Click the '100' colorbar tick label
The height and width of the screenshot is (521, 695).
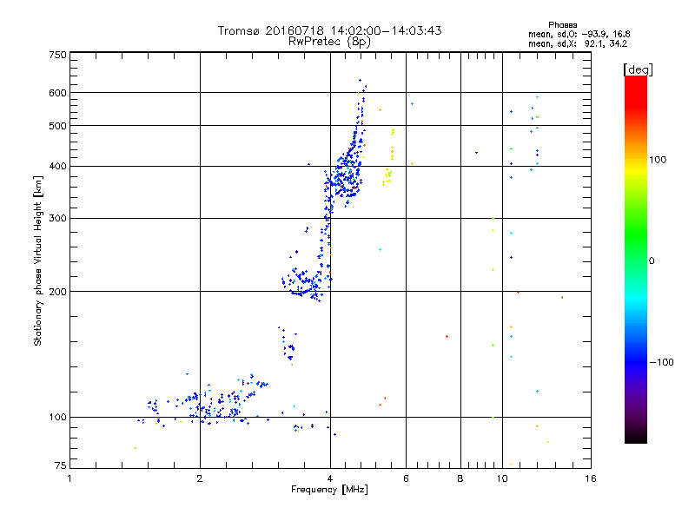point(658,160)
